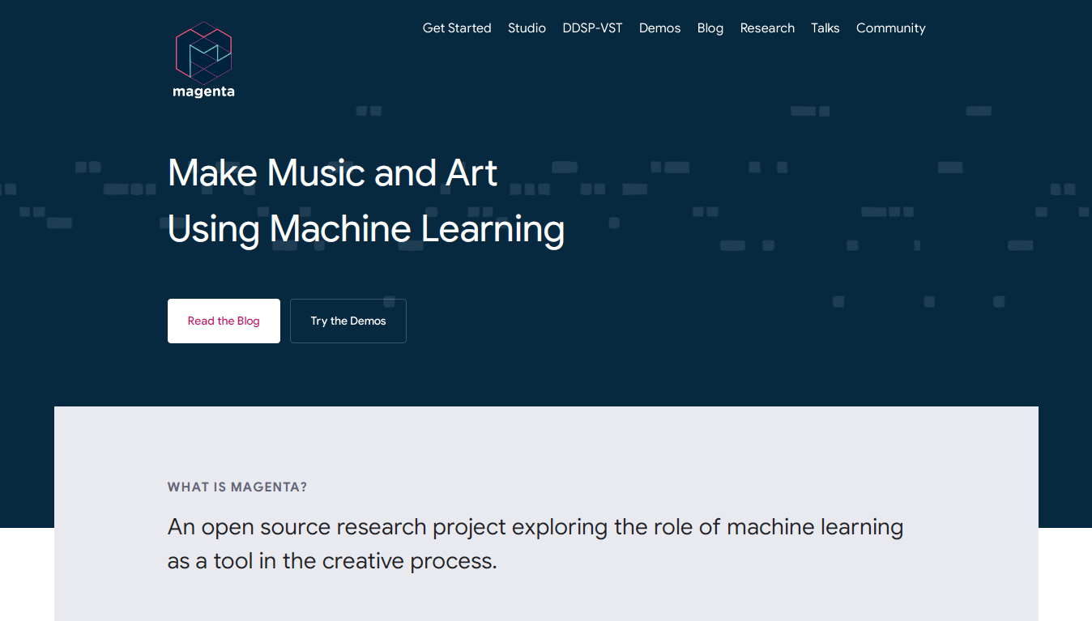Click the Magenta hexagon logo
1092x621 pixels.
pyautogui.click(x=203, y=60)
